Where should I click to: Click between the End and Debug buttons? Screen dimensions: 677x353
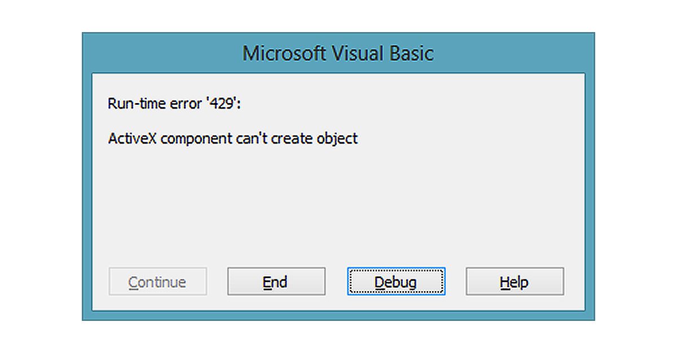point(336,281)
